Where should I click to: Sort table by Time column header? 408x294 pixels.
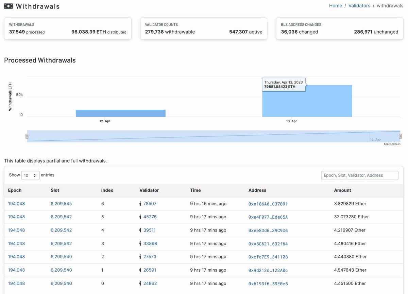[195, 190]
